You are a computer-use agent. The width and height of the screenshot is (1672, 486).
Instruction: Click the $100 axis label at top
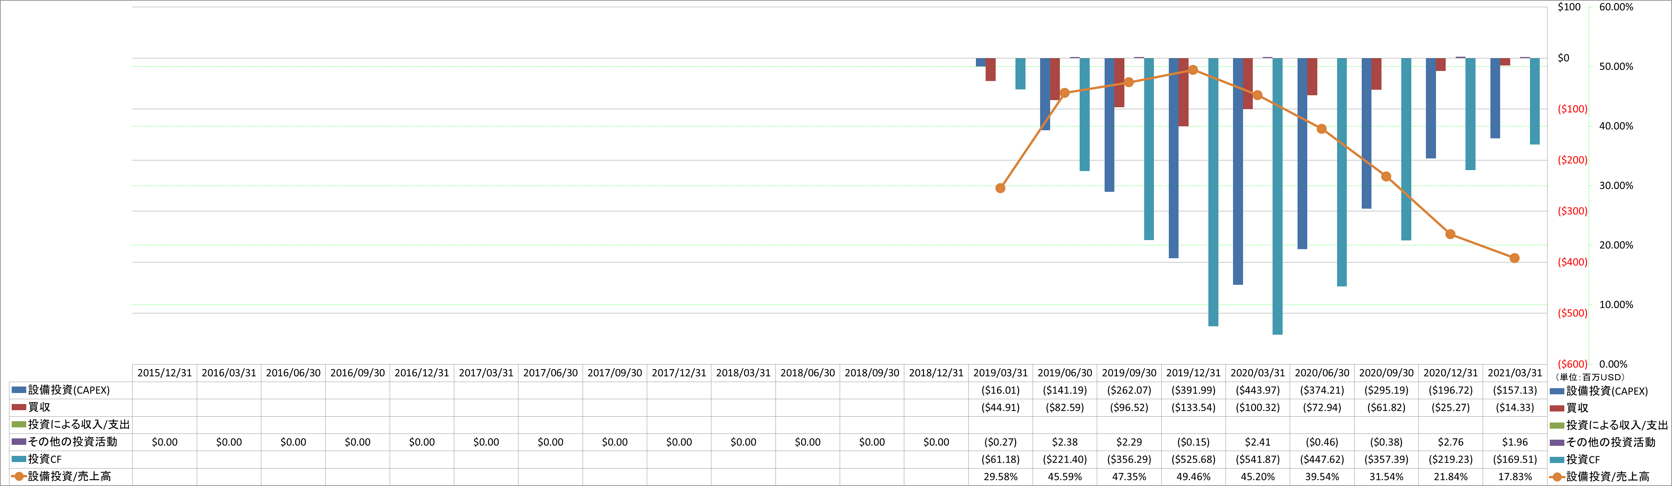[1569, 7]
